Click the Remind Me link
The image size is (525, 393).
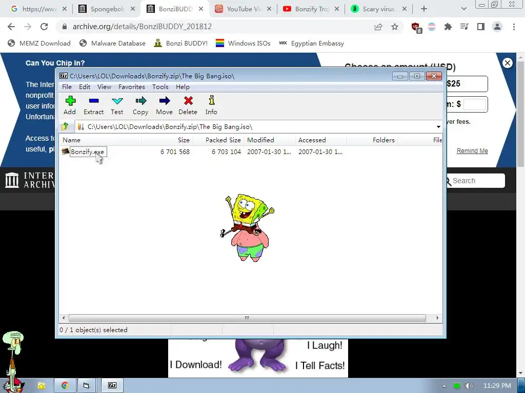472,151
